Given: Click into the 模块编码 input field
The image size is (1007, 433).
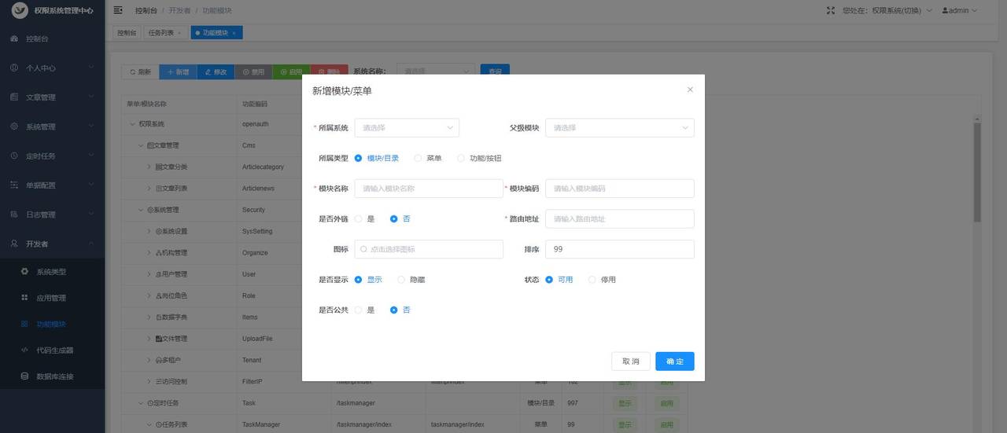Looking at the screenshot, I should (x=620, y=189).
